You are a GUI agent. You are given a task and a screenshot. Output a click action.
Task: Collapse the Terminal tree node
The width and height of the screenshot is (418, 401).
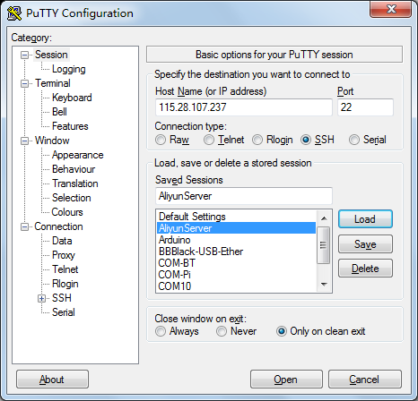coord(24,83)
